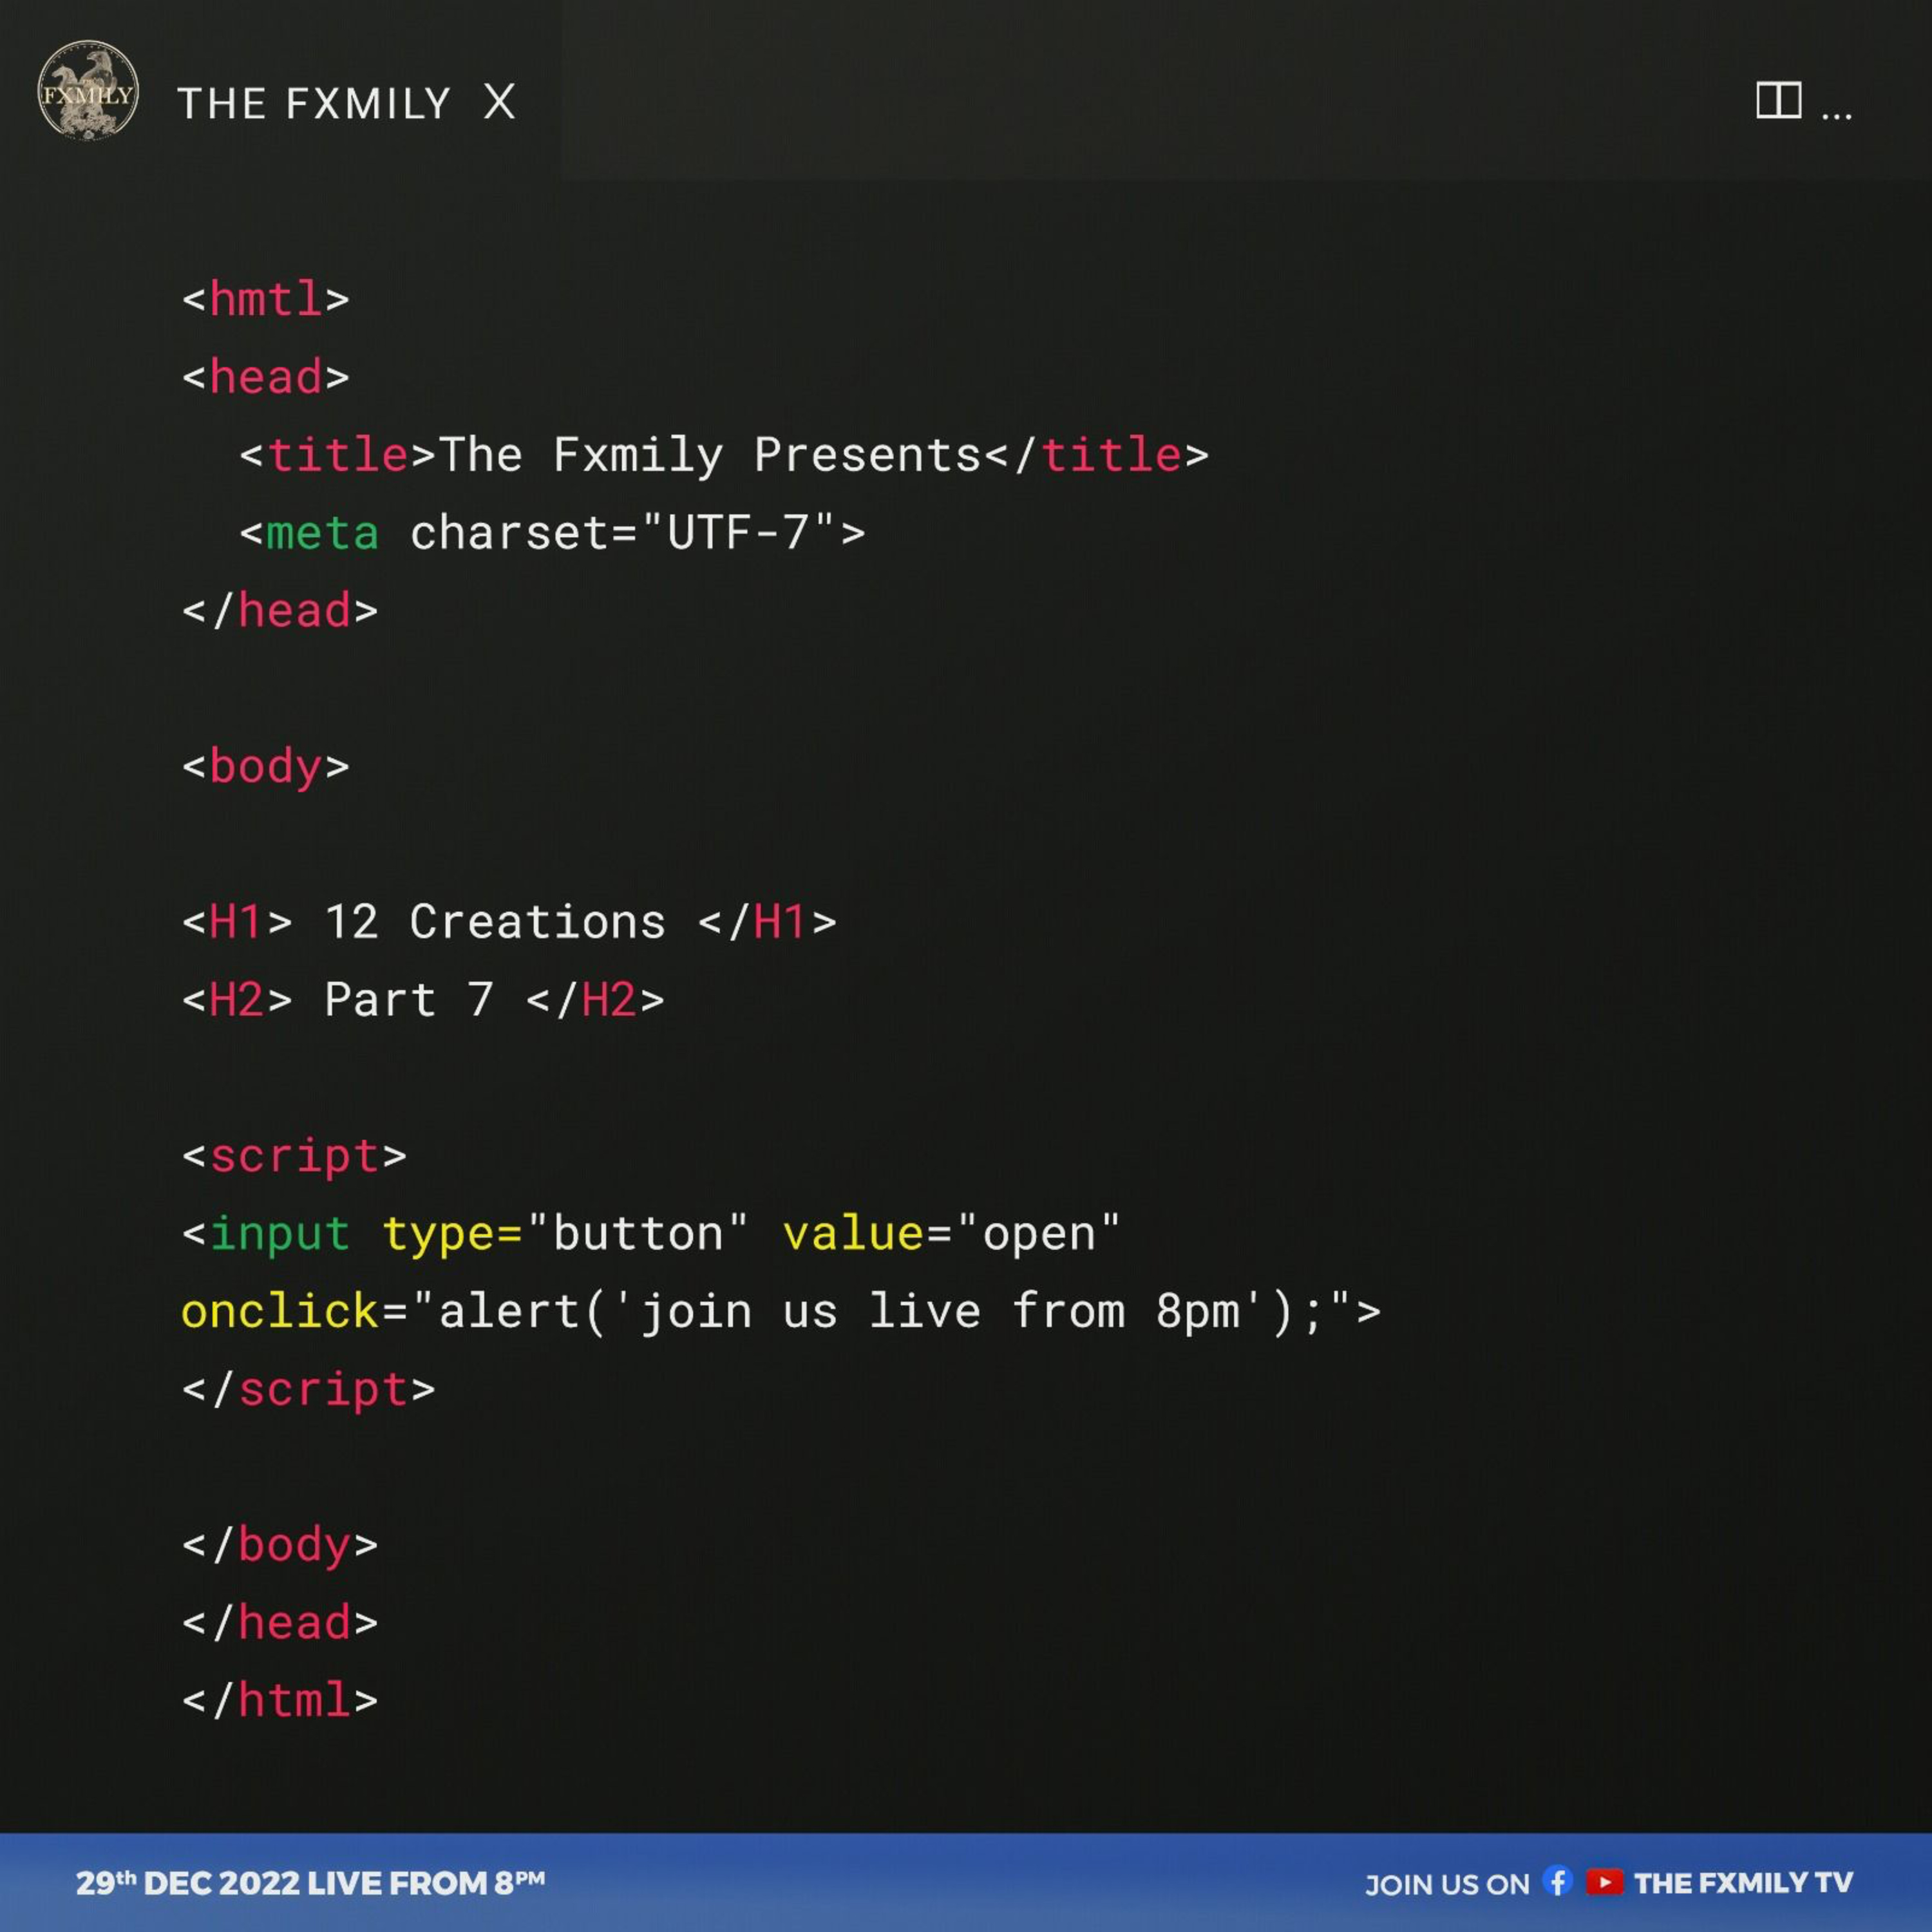Click the YouTube icon in footer
Image resolution: width=1932 pixels, height=1932 pixels.
click(1604, 1882)
